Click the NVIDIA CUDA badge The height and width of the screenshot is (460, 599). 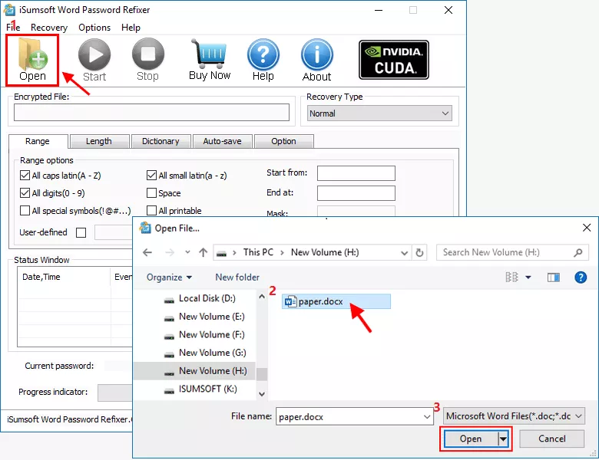(394, 60)
